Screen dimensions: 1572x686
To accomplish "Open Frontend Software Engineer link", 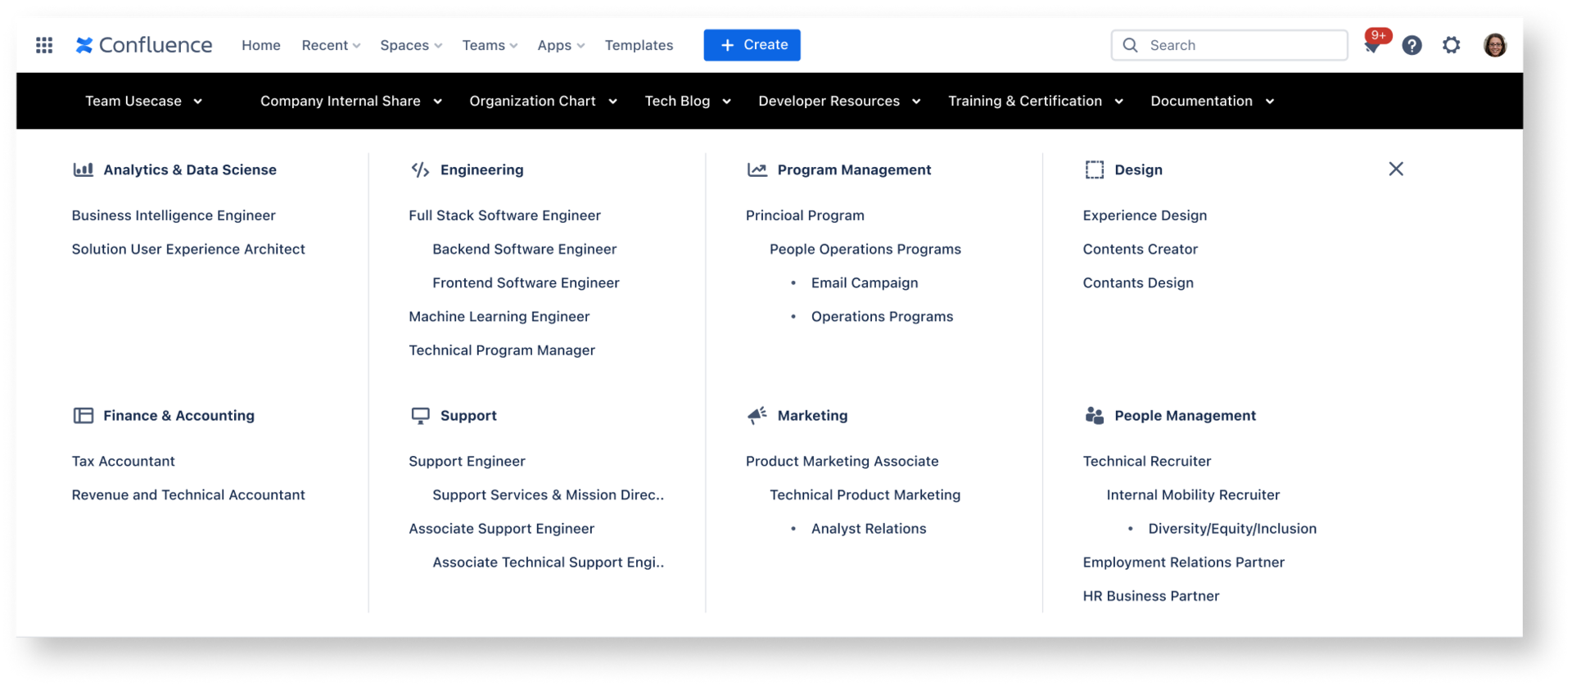I will [526, 282].
